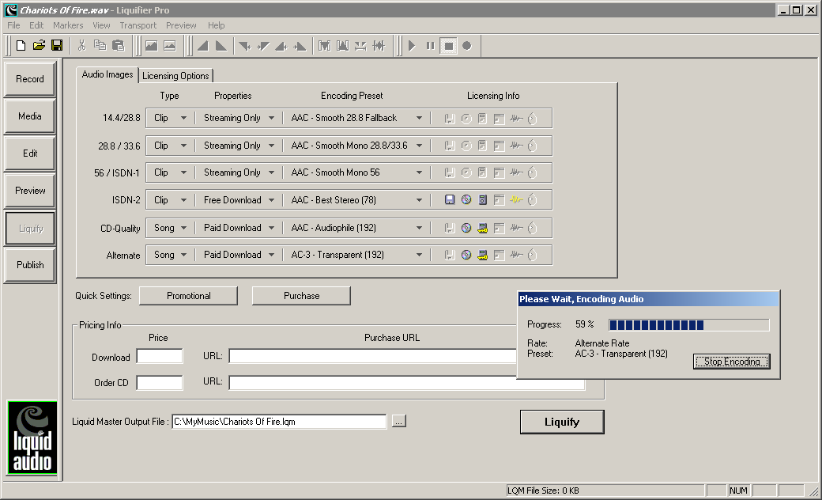Click the ISDN-2 row blue floppy icon
Image resolution: width=822 pixels, height=500 pixels.
coord(449,200)
